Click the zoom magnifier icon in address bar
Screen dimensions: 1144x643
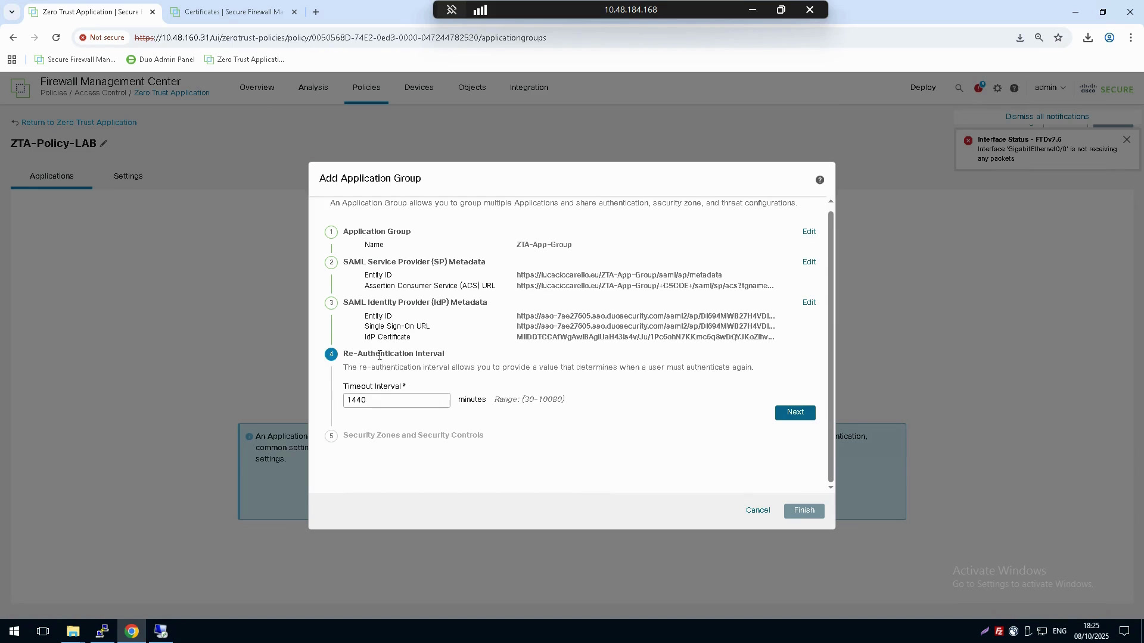coord(1039,38)
